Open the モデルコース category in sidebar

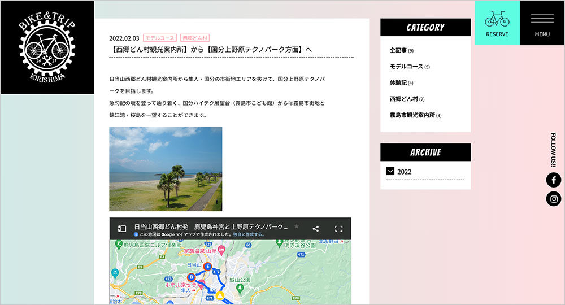(x=406, y=67)
